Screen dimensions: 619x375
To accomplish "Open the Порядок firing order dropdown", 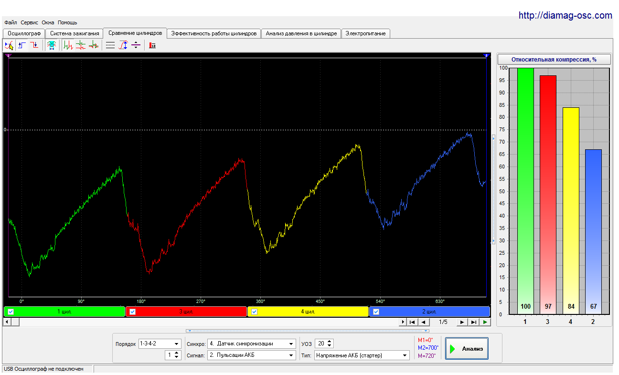I will coord(177,344).
